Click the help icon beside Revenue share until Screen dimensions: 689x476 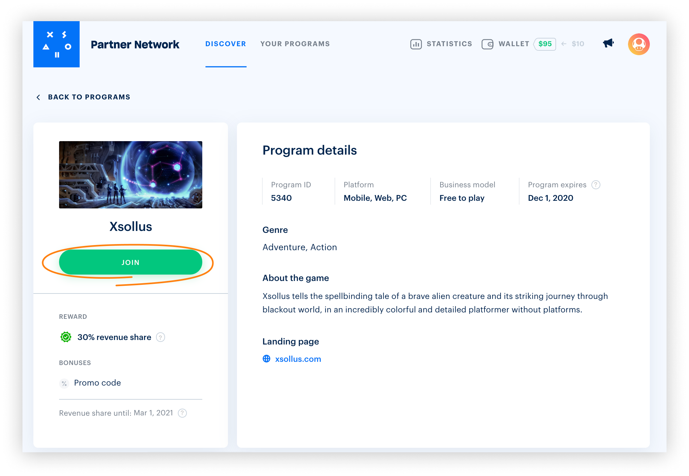coord(182,413)
